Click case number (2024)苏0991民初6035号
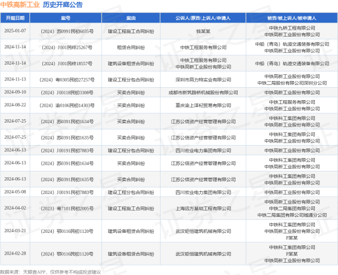This screenshot has height=275, width=338. click(67, 31)
